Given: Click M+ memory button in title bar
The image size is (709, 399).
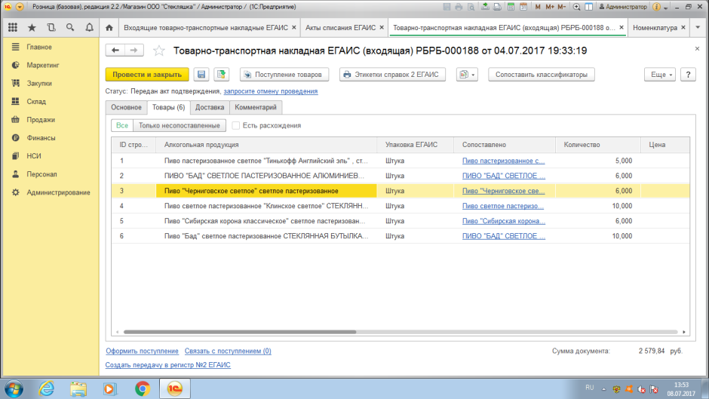Looking at the screenshot, I should (x=549, y=7).
